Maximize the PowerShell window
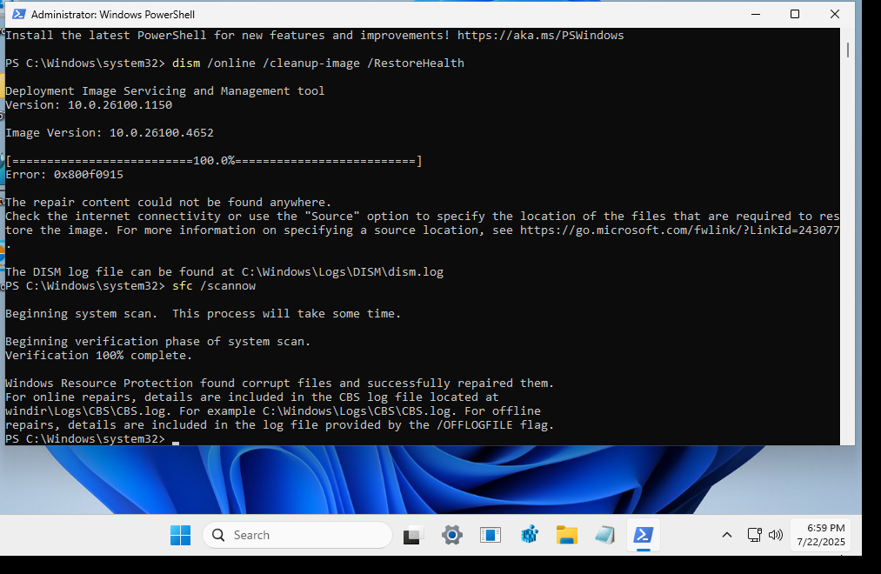 (795, 14)
